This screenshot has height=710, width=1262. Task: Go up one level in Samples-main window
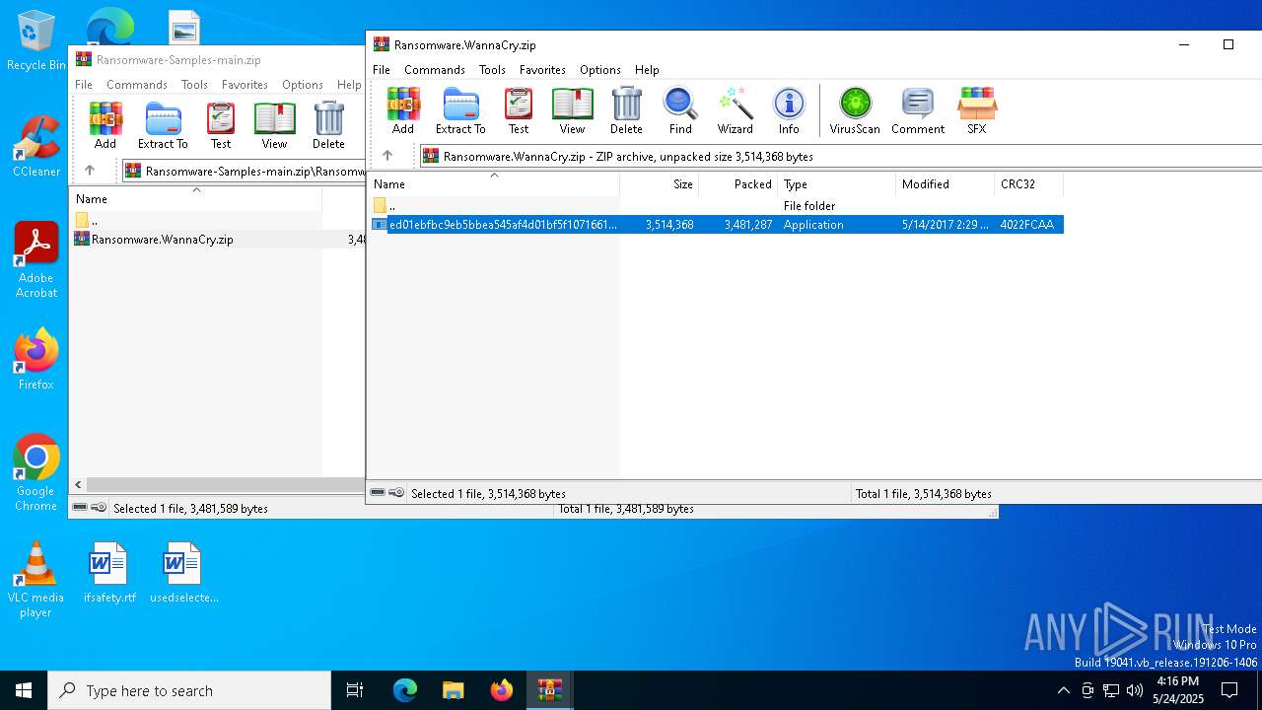tap(90, 171)
